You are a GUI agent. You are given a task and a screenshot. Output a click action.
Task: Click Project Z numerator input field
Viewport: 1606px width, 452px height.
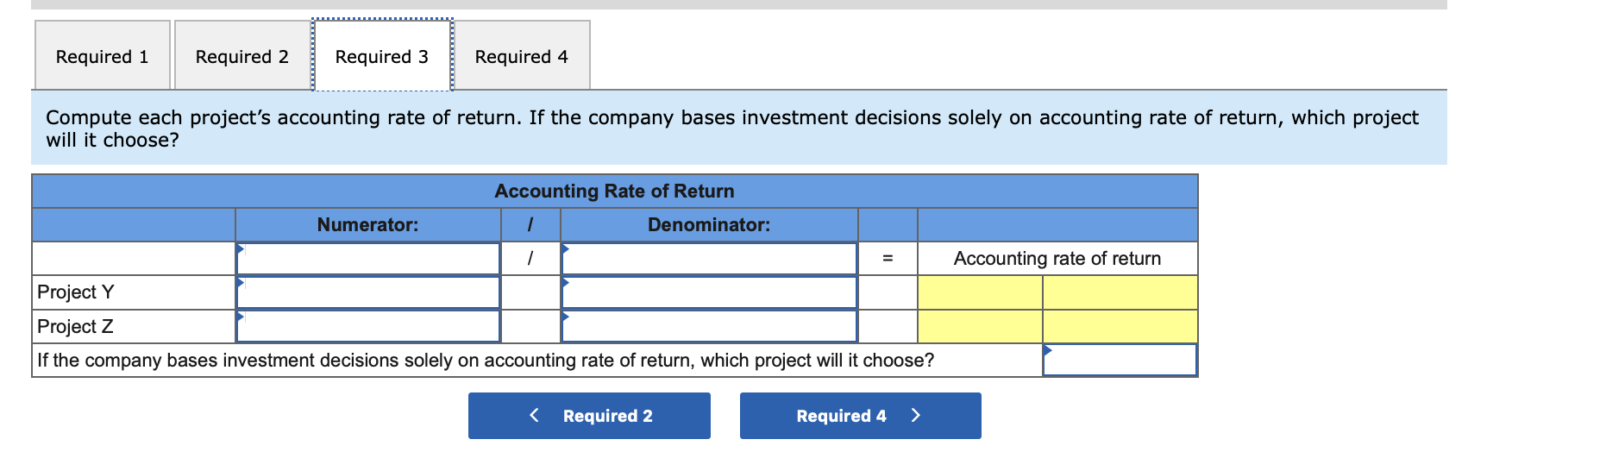click(x=368, y=327)
